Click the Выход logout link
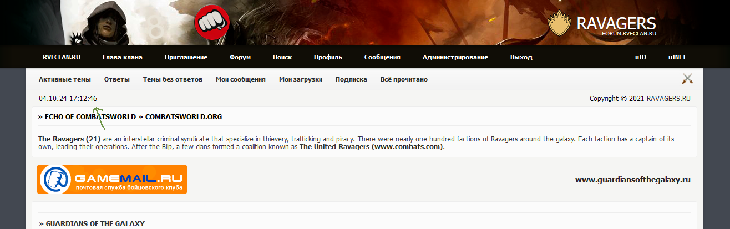 [x=521, y=57]
